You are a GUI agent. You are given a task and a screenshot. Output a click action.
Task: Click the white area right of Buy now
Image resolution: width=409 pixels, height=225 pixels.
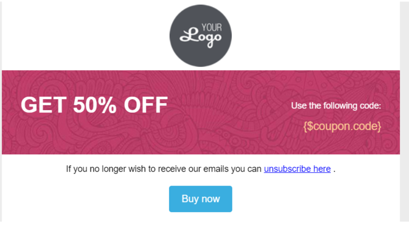click(x=315, y=199)
